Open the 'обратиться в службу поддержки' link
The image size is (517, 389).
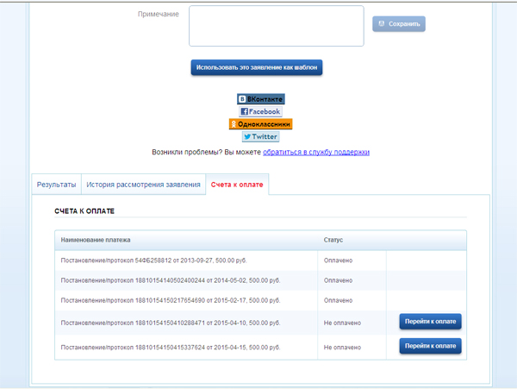pos(315,152)
